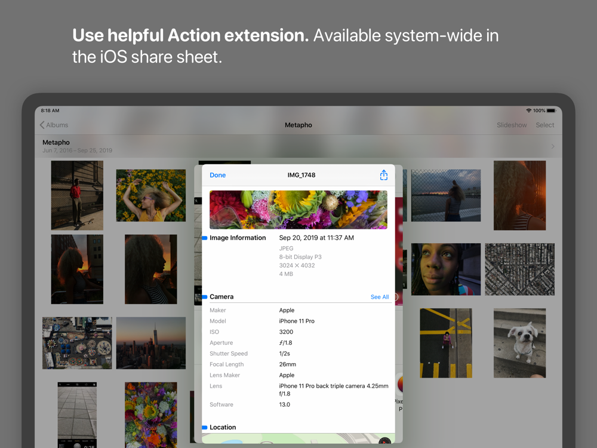This screenshot has height=448, width=597.
Task: Open the flower bouquet preview image
Action: pos(298,210)
